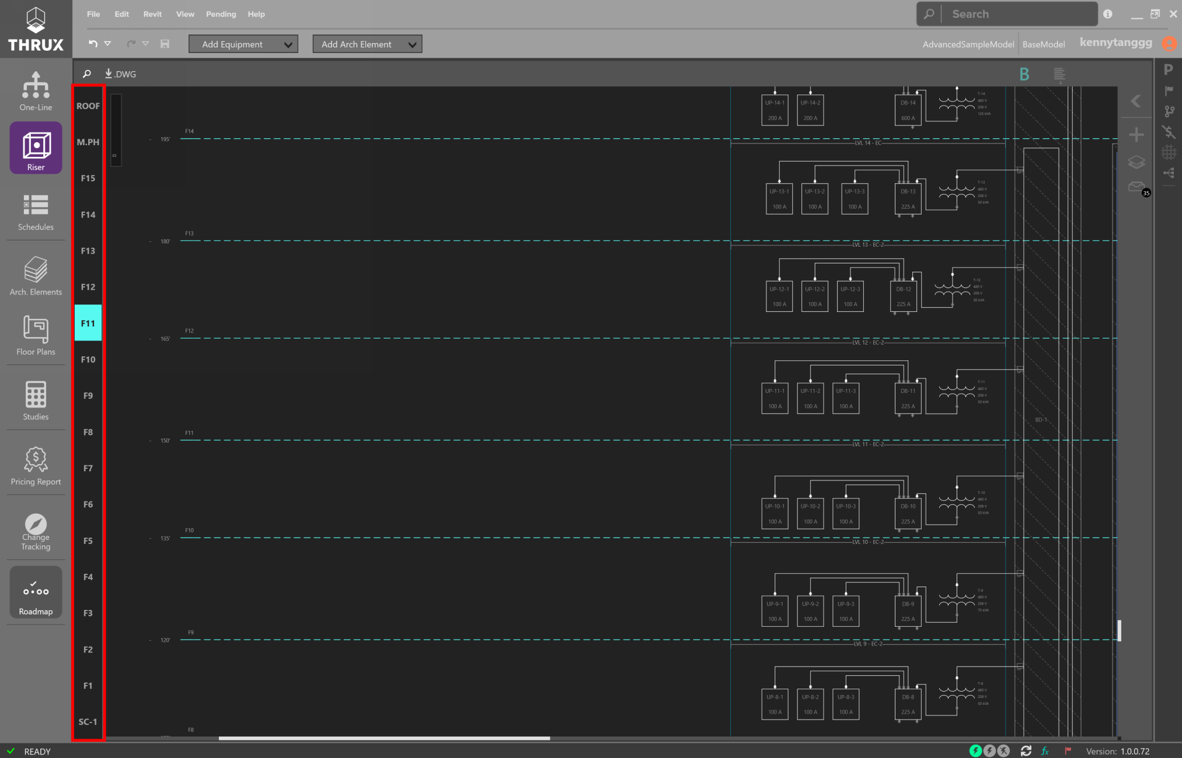Save the model with disk icon
This screenshot has height=758, width=1182.
pyautogui.click(x=165, y=44)
